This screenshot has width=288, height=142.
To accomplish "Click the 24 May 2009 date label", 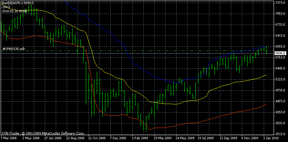I will [x=185, y=138].
